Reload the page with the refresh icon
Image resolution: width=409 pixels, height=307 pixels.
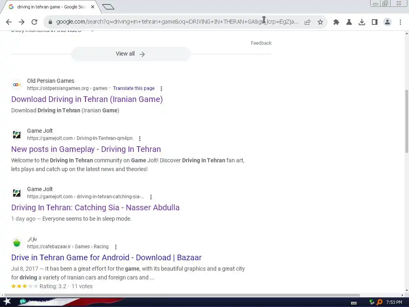(x=34, y=22)
